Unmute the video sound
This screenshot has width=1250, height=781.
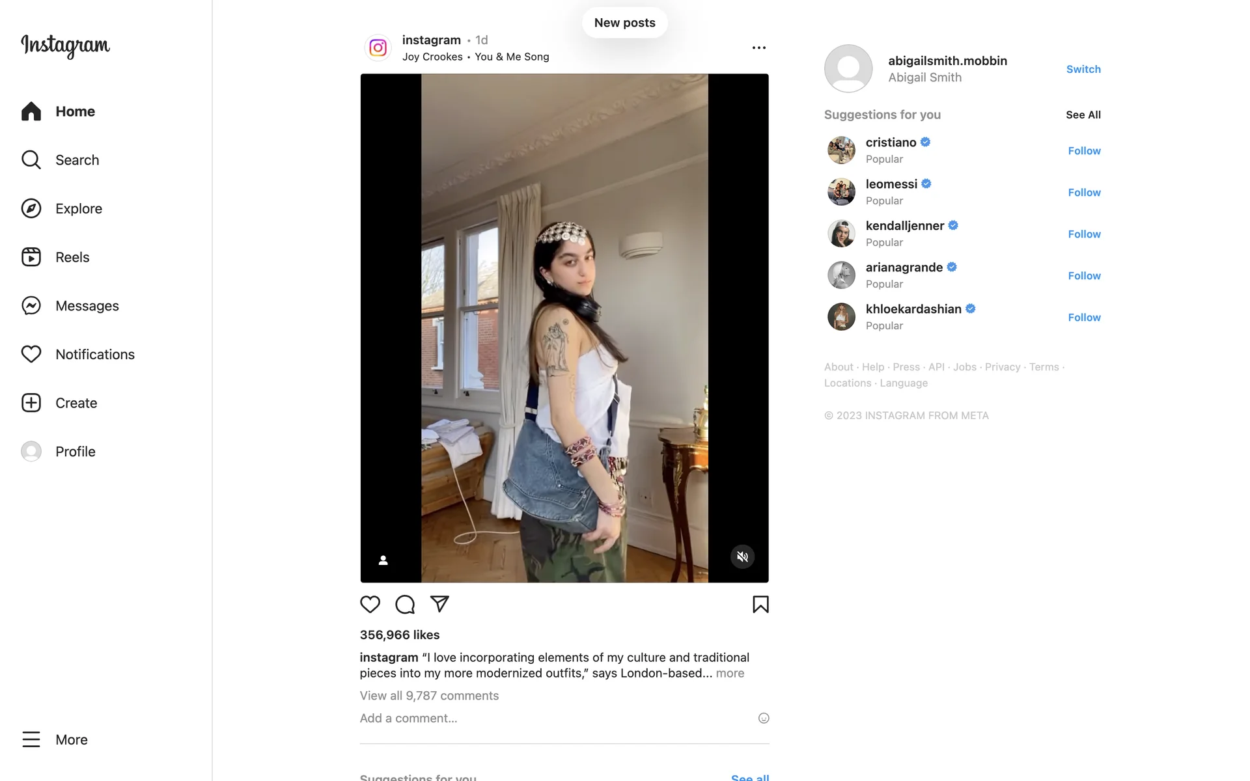click(742, 556)
